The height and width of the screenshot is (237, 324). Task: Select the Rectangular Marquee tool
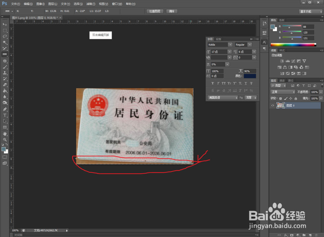click(5, 30)
